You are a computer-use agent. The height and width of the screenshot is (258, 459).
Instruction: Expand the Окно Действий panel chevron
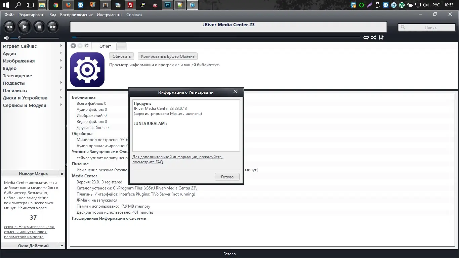click(62, 246)
